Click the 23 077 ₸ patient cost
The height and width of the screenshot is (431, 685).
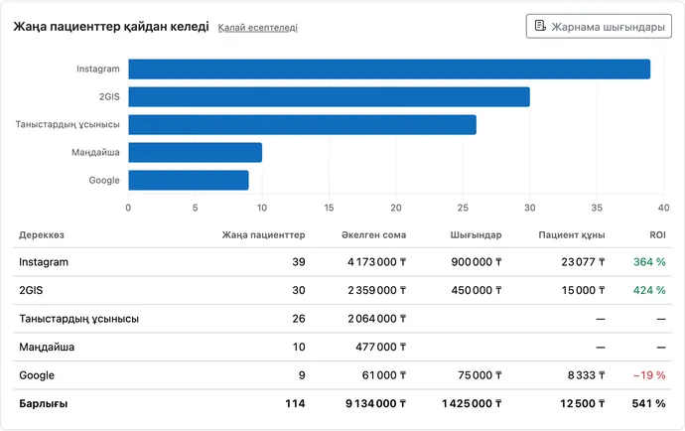(583, 262)
